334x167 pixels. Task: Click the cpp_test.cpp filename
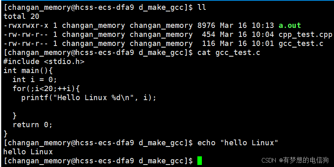pos(305,35)
